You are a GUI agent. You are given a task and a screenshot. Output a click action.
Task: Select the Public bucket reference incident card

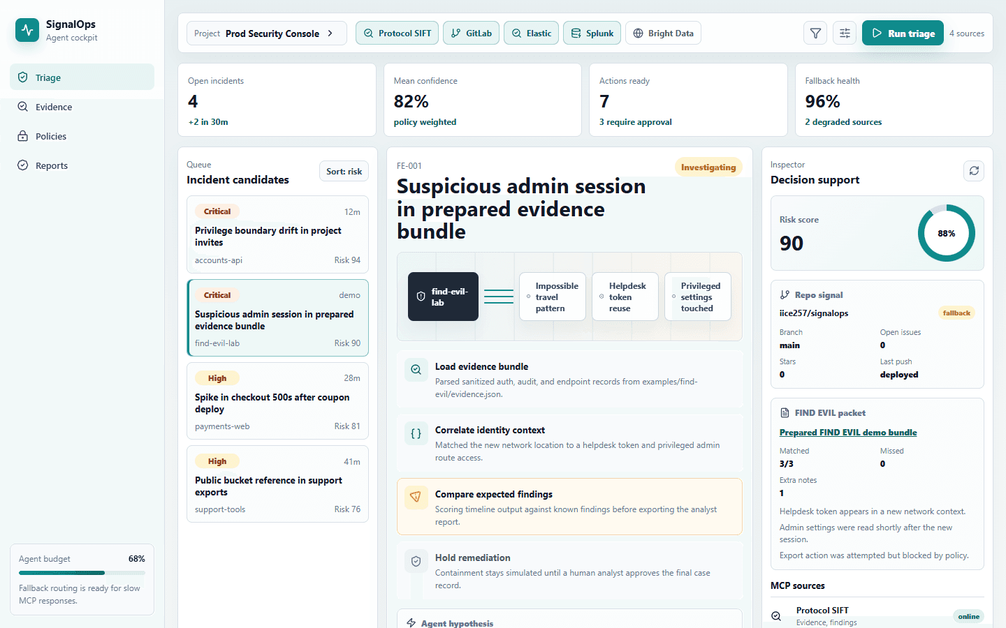pyautogui.click(x=277, y=484)
